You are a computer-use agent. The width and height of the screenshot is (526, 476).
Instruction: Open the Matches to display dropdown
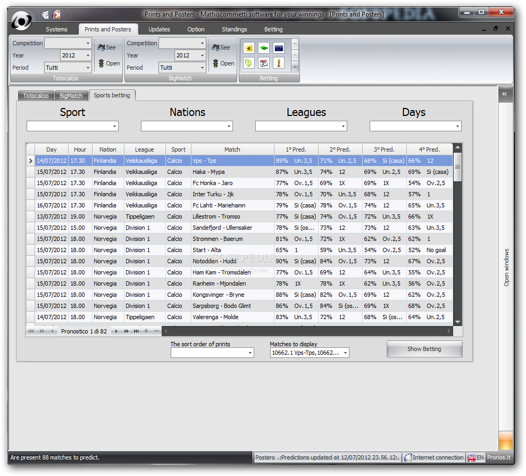click(345, 353)
